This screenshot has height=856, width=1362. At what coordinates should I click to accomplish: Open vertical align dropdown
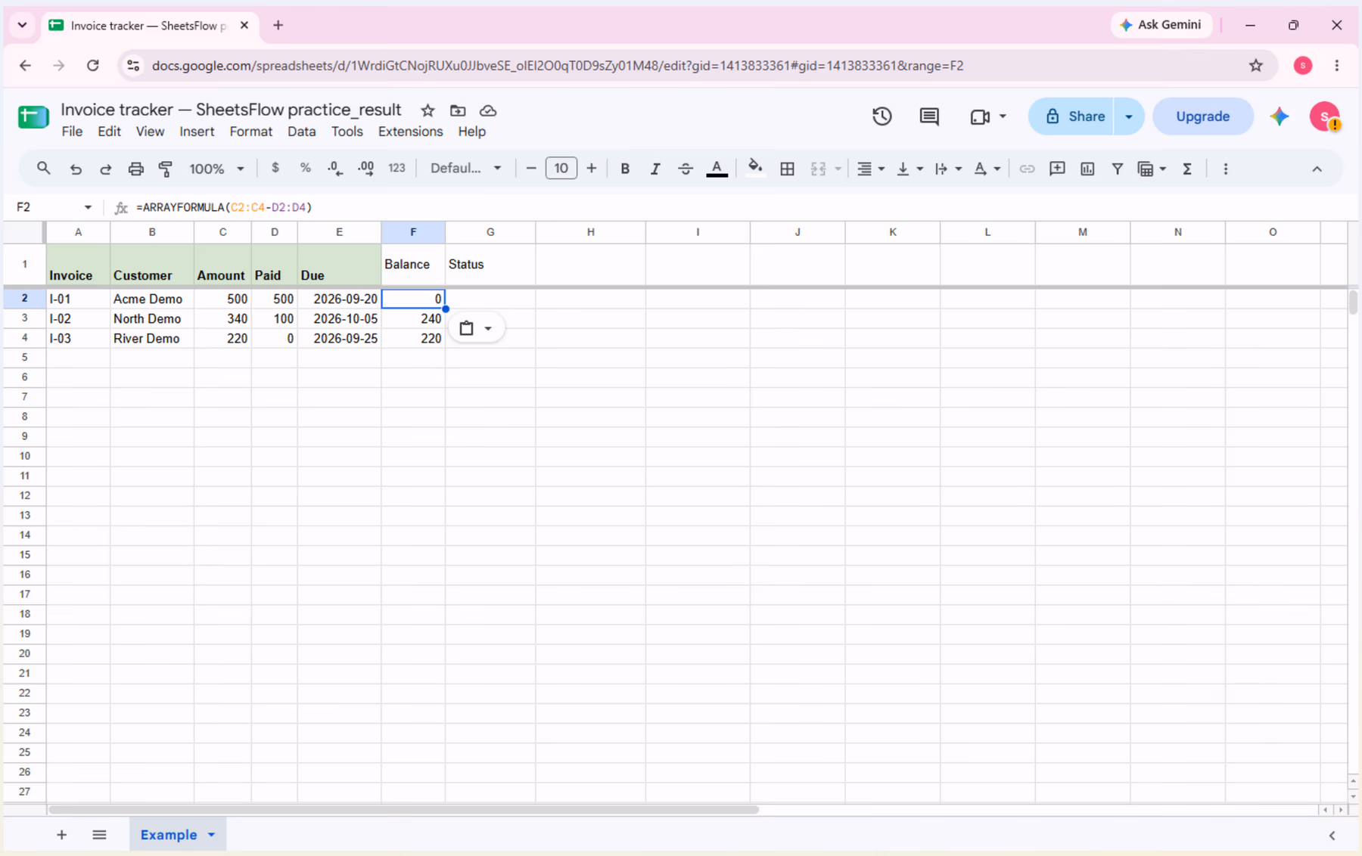[x=909, y=169]
